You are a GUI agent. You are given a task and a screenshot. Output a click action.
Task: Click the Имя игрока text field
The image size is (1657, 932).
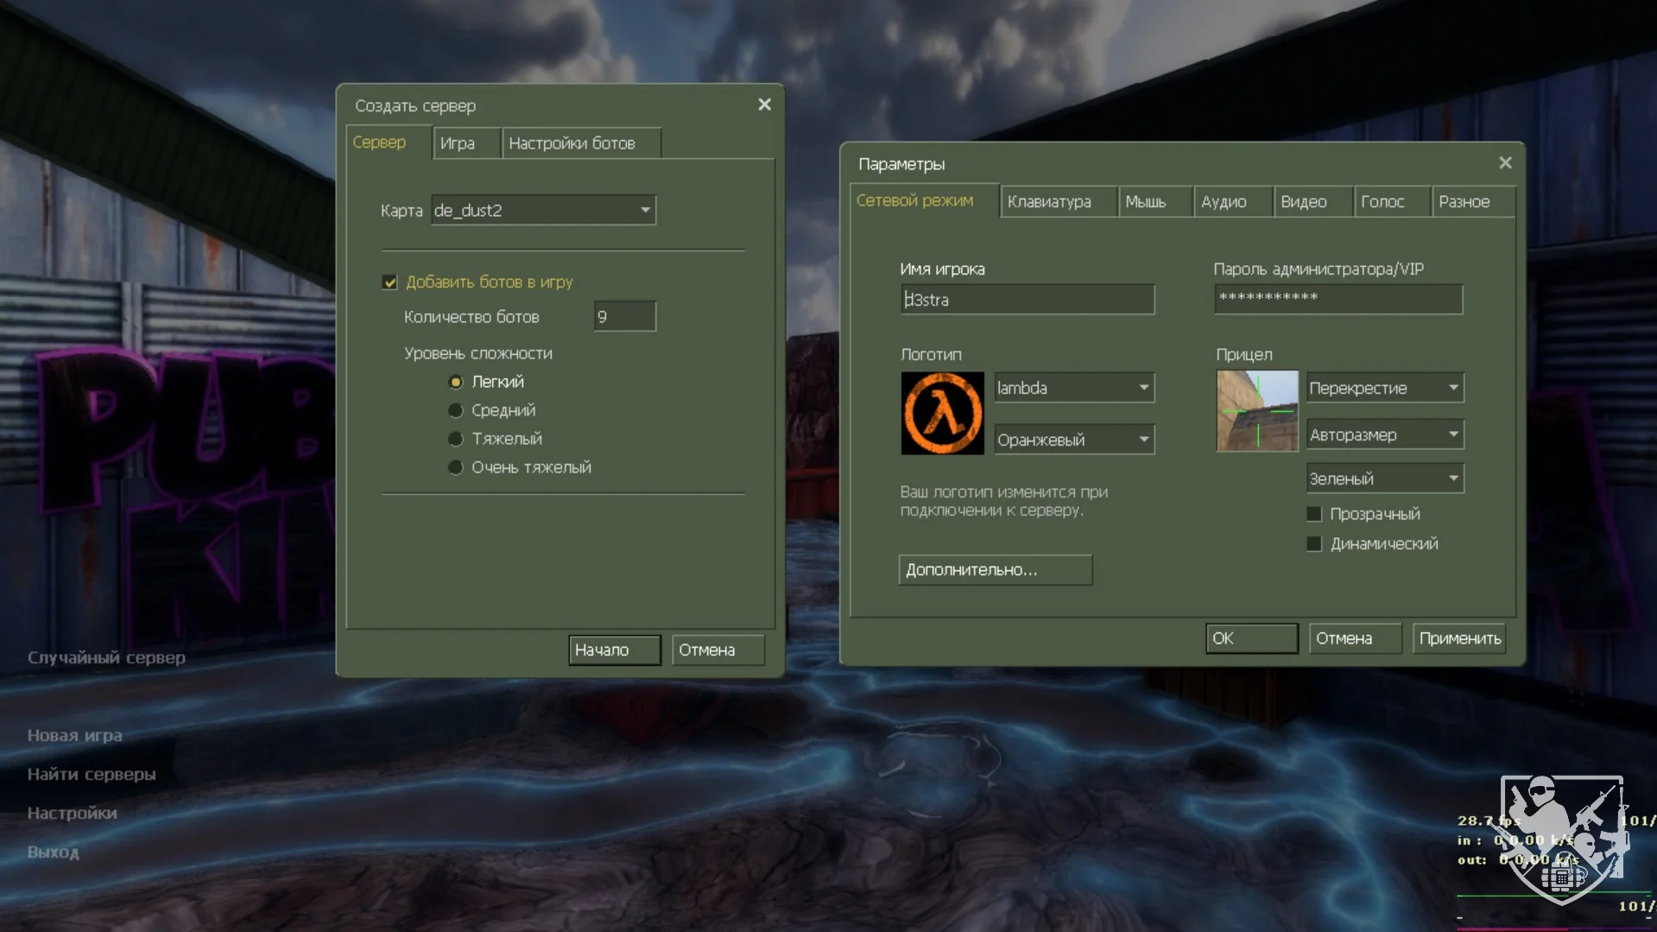(1027, 300)
